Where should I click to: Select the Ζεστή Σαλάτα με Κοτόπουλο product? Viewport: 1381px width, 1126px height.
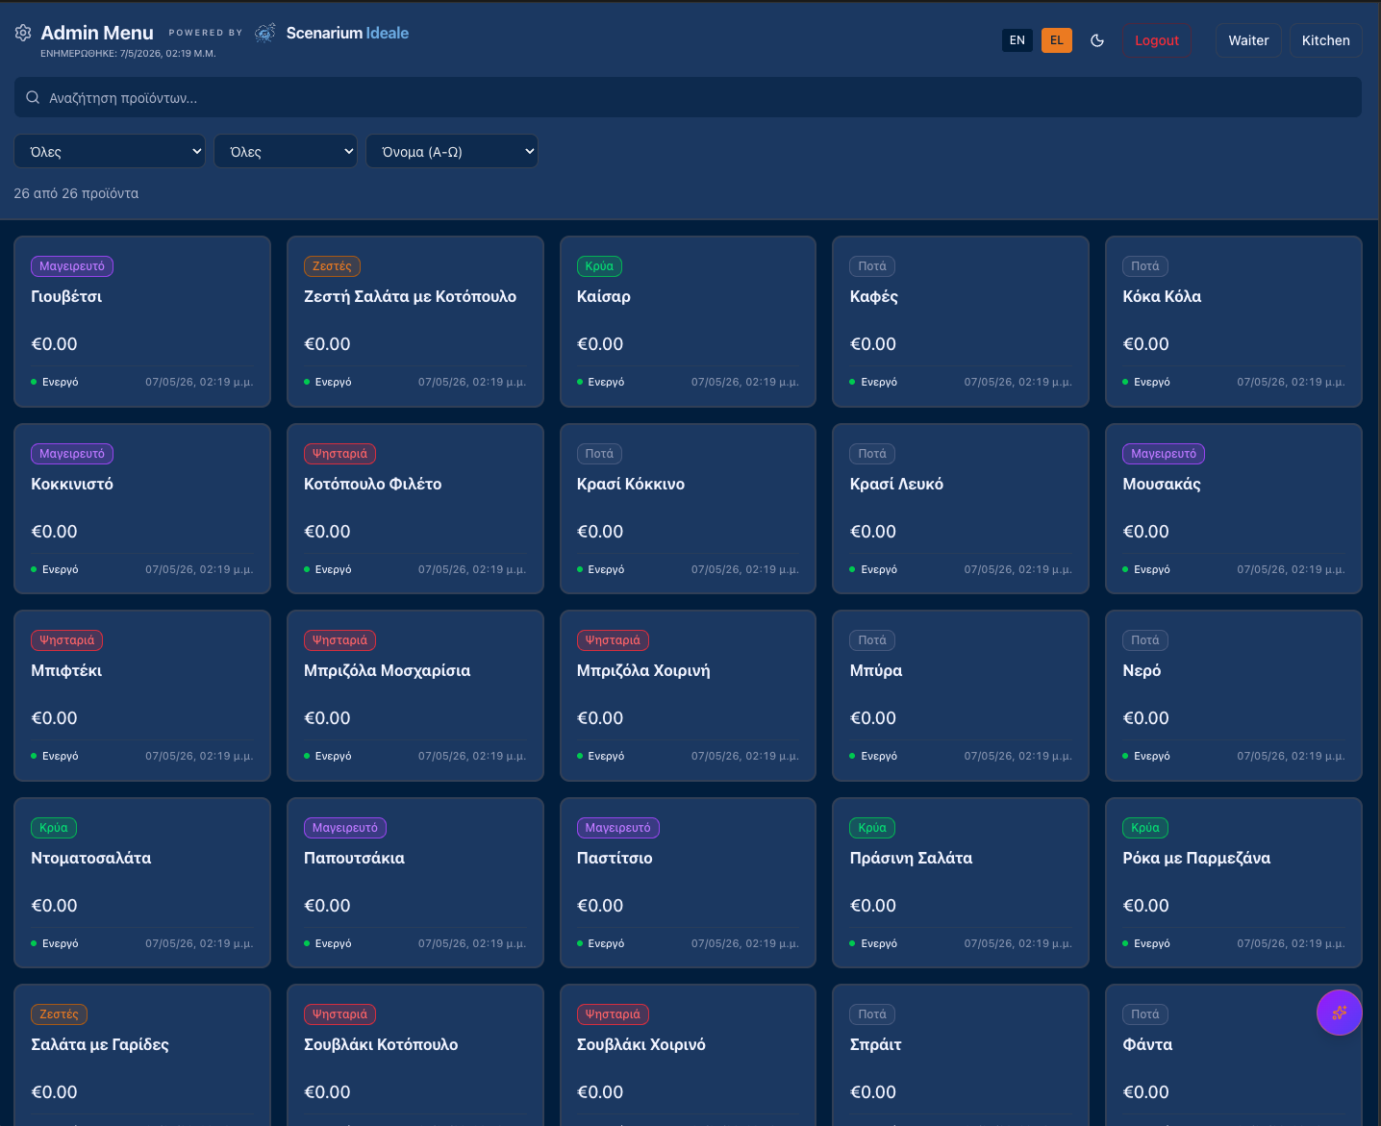[x=415, y=321]
